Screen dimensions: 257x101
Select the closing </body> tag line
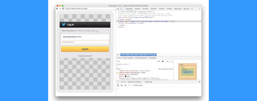click(122, 25)
